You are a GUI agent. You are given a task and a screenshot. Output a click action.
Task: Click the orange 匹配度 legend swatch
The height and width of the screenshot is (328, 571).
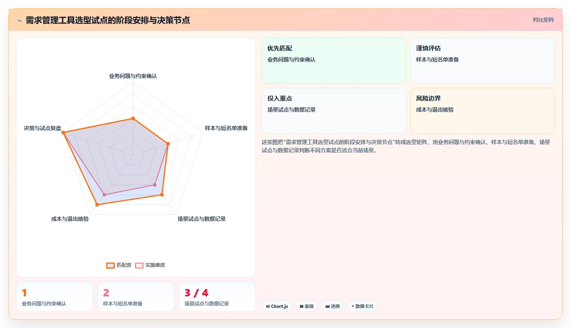(110, 266)
